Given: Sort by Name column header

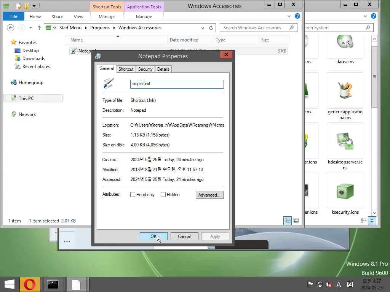Looking at the screenshot, I should (116, 40).
